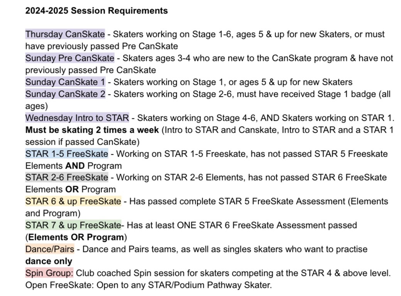This screenshot has width=401, height=296.
Task: Click 'have previously passed Pre CanSkate' text
Action: click(102, 46)
